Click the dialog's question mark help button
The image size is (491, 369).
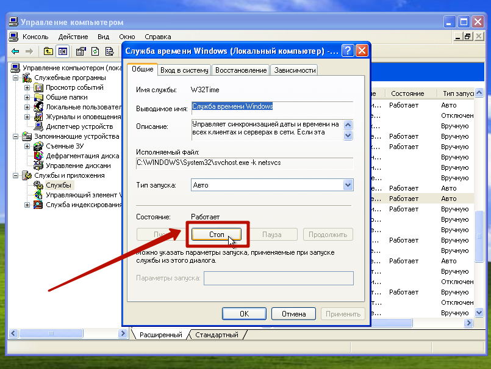(x=347, y=51)
